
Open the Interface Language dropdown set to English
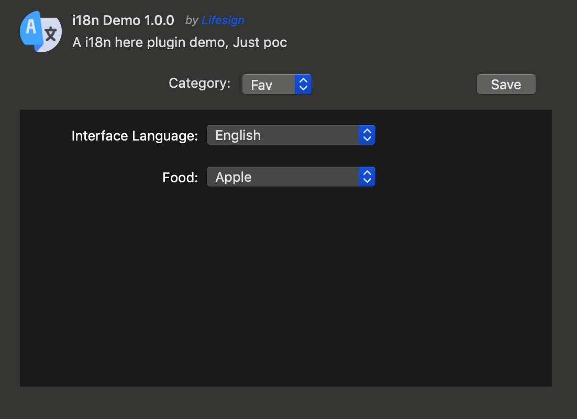[x=291, y=135]
